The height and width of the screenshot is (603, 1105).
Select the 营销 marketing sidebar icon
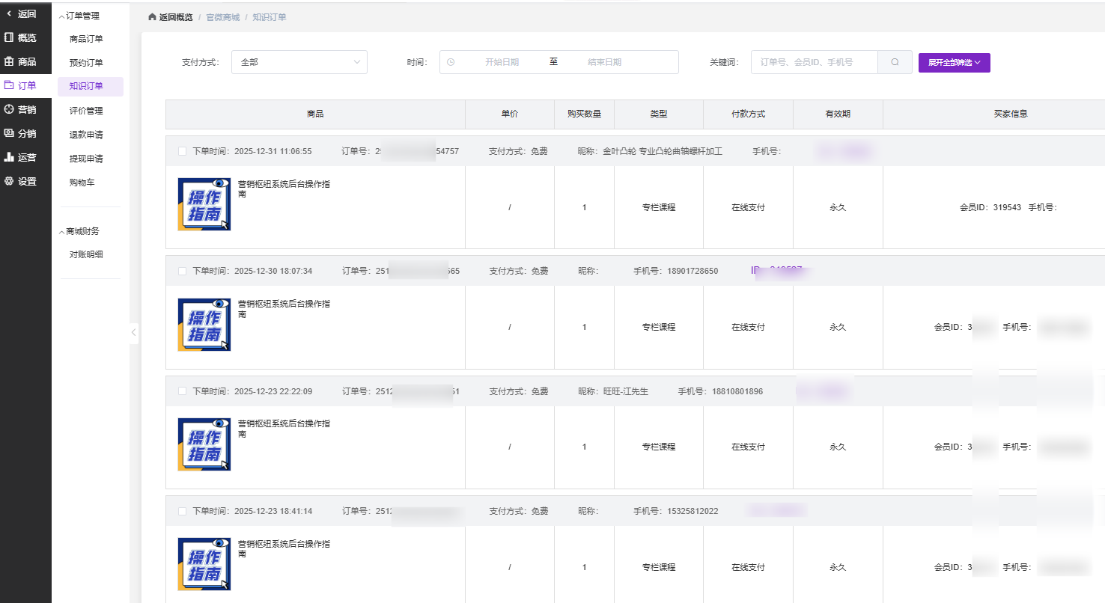tap(10, 109)
